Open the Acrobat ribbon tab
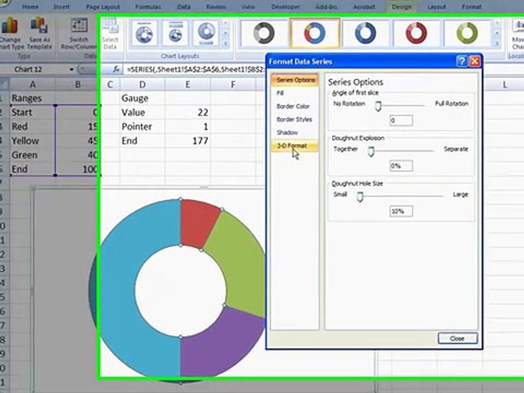 coord(364,7)
